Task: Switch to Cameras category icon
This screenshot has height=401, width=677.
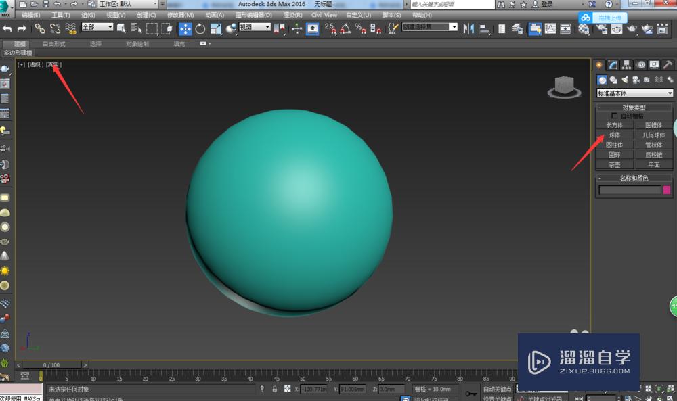Action: click(x=636, y=80)
